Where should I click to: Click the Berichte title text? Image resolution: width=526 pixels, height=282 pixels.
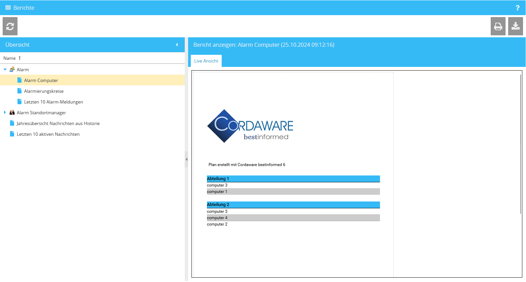pyautogui.click(x=24, y=8)
